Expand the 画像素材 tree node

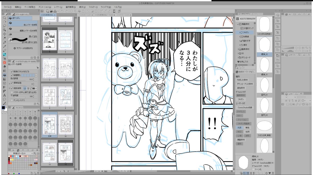pos(238,49)
